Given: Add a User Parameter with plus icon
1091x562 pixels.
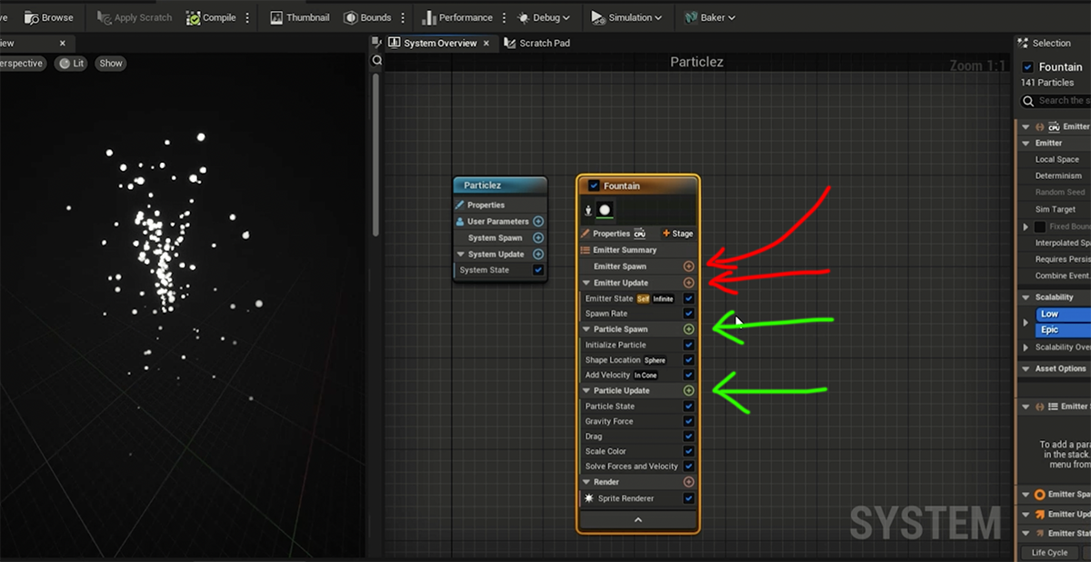Looking at the screenshot, I should coord(538,221).
